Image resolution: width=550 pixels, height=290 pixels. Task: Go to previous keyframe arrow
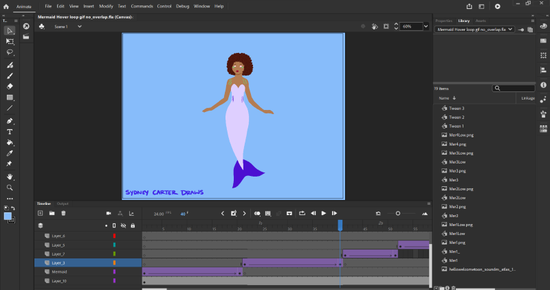point(223,213)
